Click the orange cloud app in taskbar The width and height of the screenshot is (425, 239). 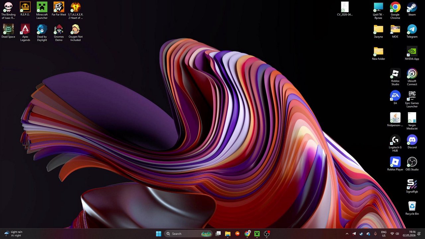(x=237, y=234)
